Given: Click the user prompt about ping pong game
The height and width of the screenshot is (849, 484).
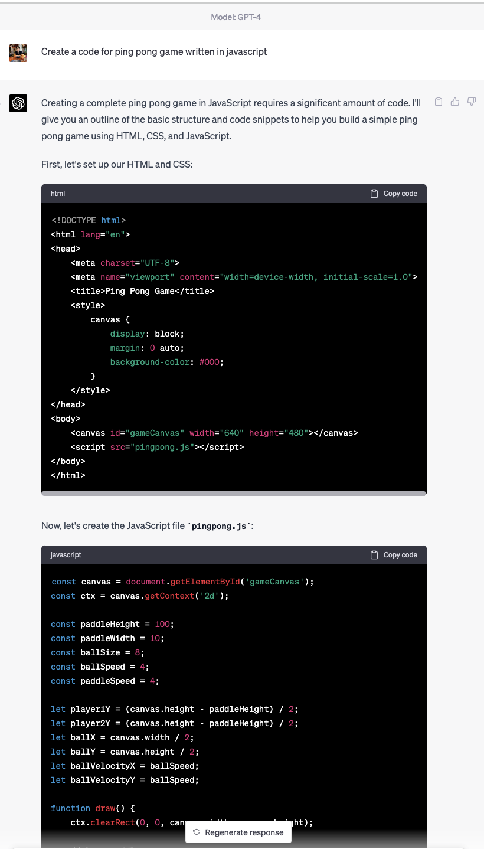Looking at the screenshot, I should click(154, 52).
